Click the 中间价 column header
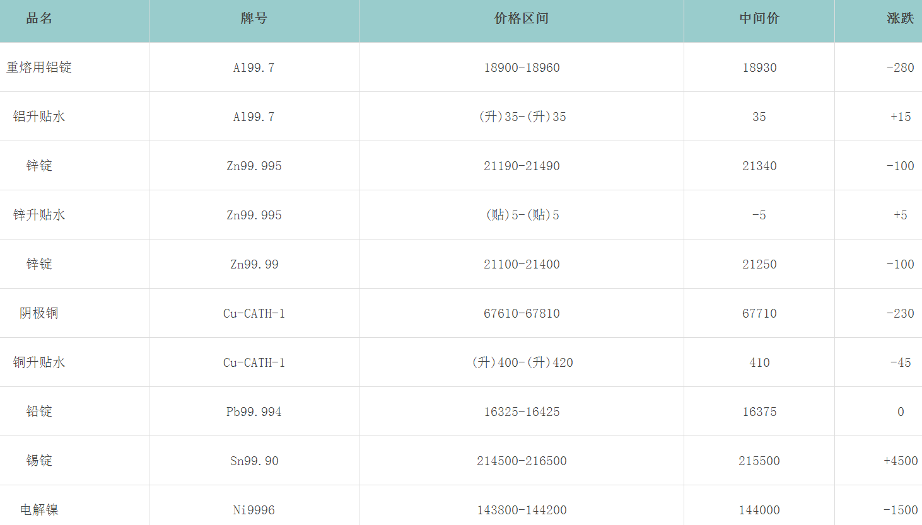The image size is (922, 525). 759,19
